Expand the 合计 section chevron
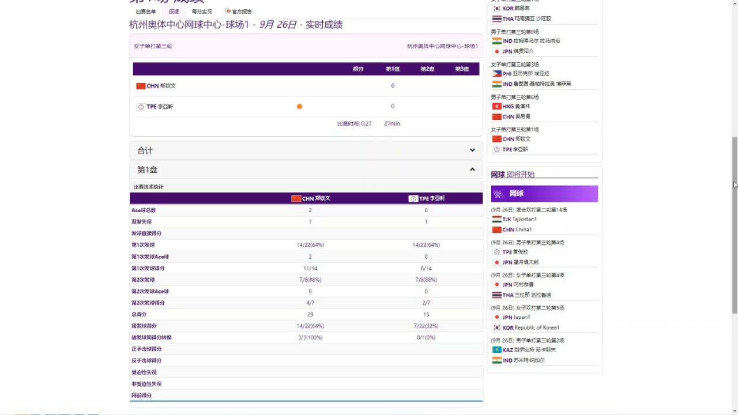This screenshot has width=738, height=415. click(472, 150)
